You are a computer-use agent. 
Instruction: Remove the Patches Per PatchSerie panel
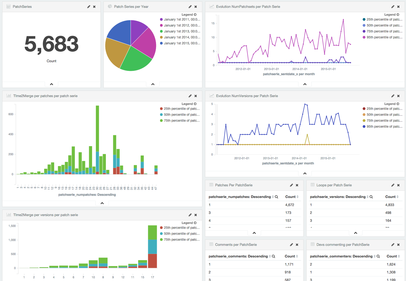tap(297, 185)
